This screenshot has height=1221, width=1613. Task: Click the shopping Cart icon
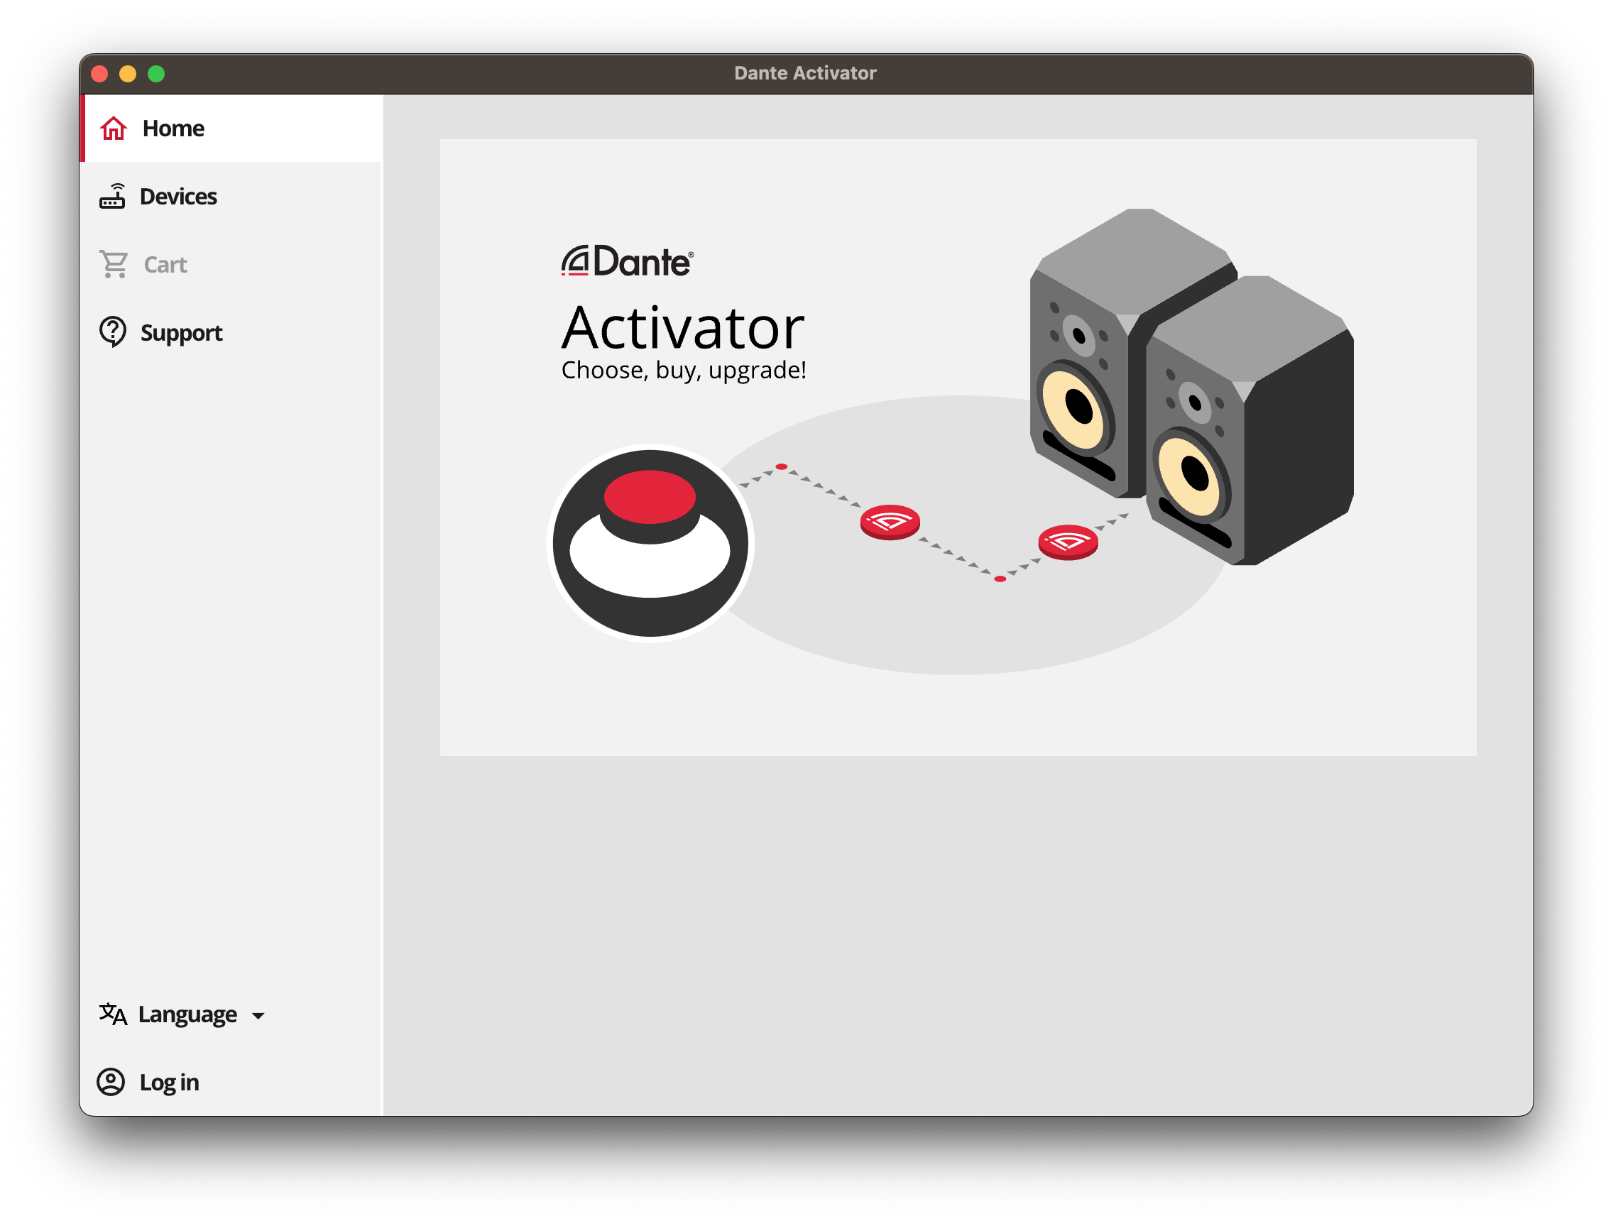pos(114,264)
